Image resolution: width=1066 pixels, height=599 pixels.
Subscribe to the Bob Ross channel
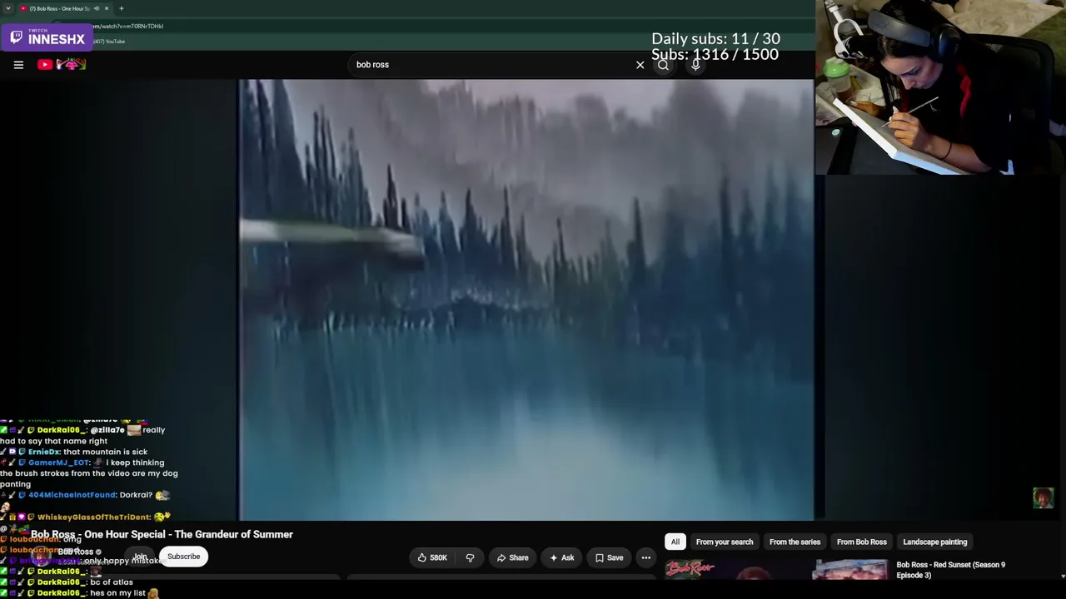pyautogui.click(x=183, y=557)
